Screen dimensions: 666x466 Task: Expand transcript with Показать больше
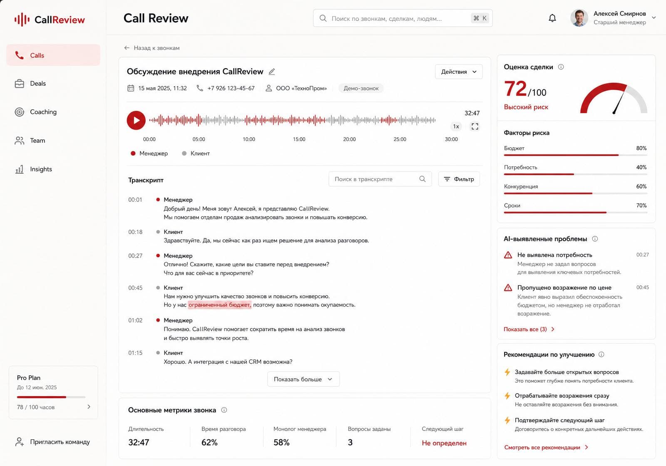pos(303,379)
